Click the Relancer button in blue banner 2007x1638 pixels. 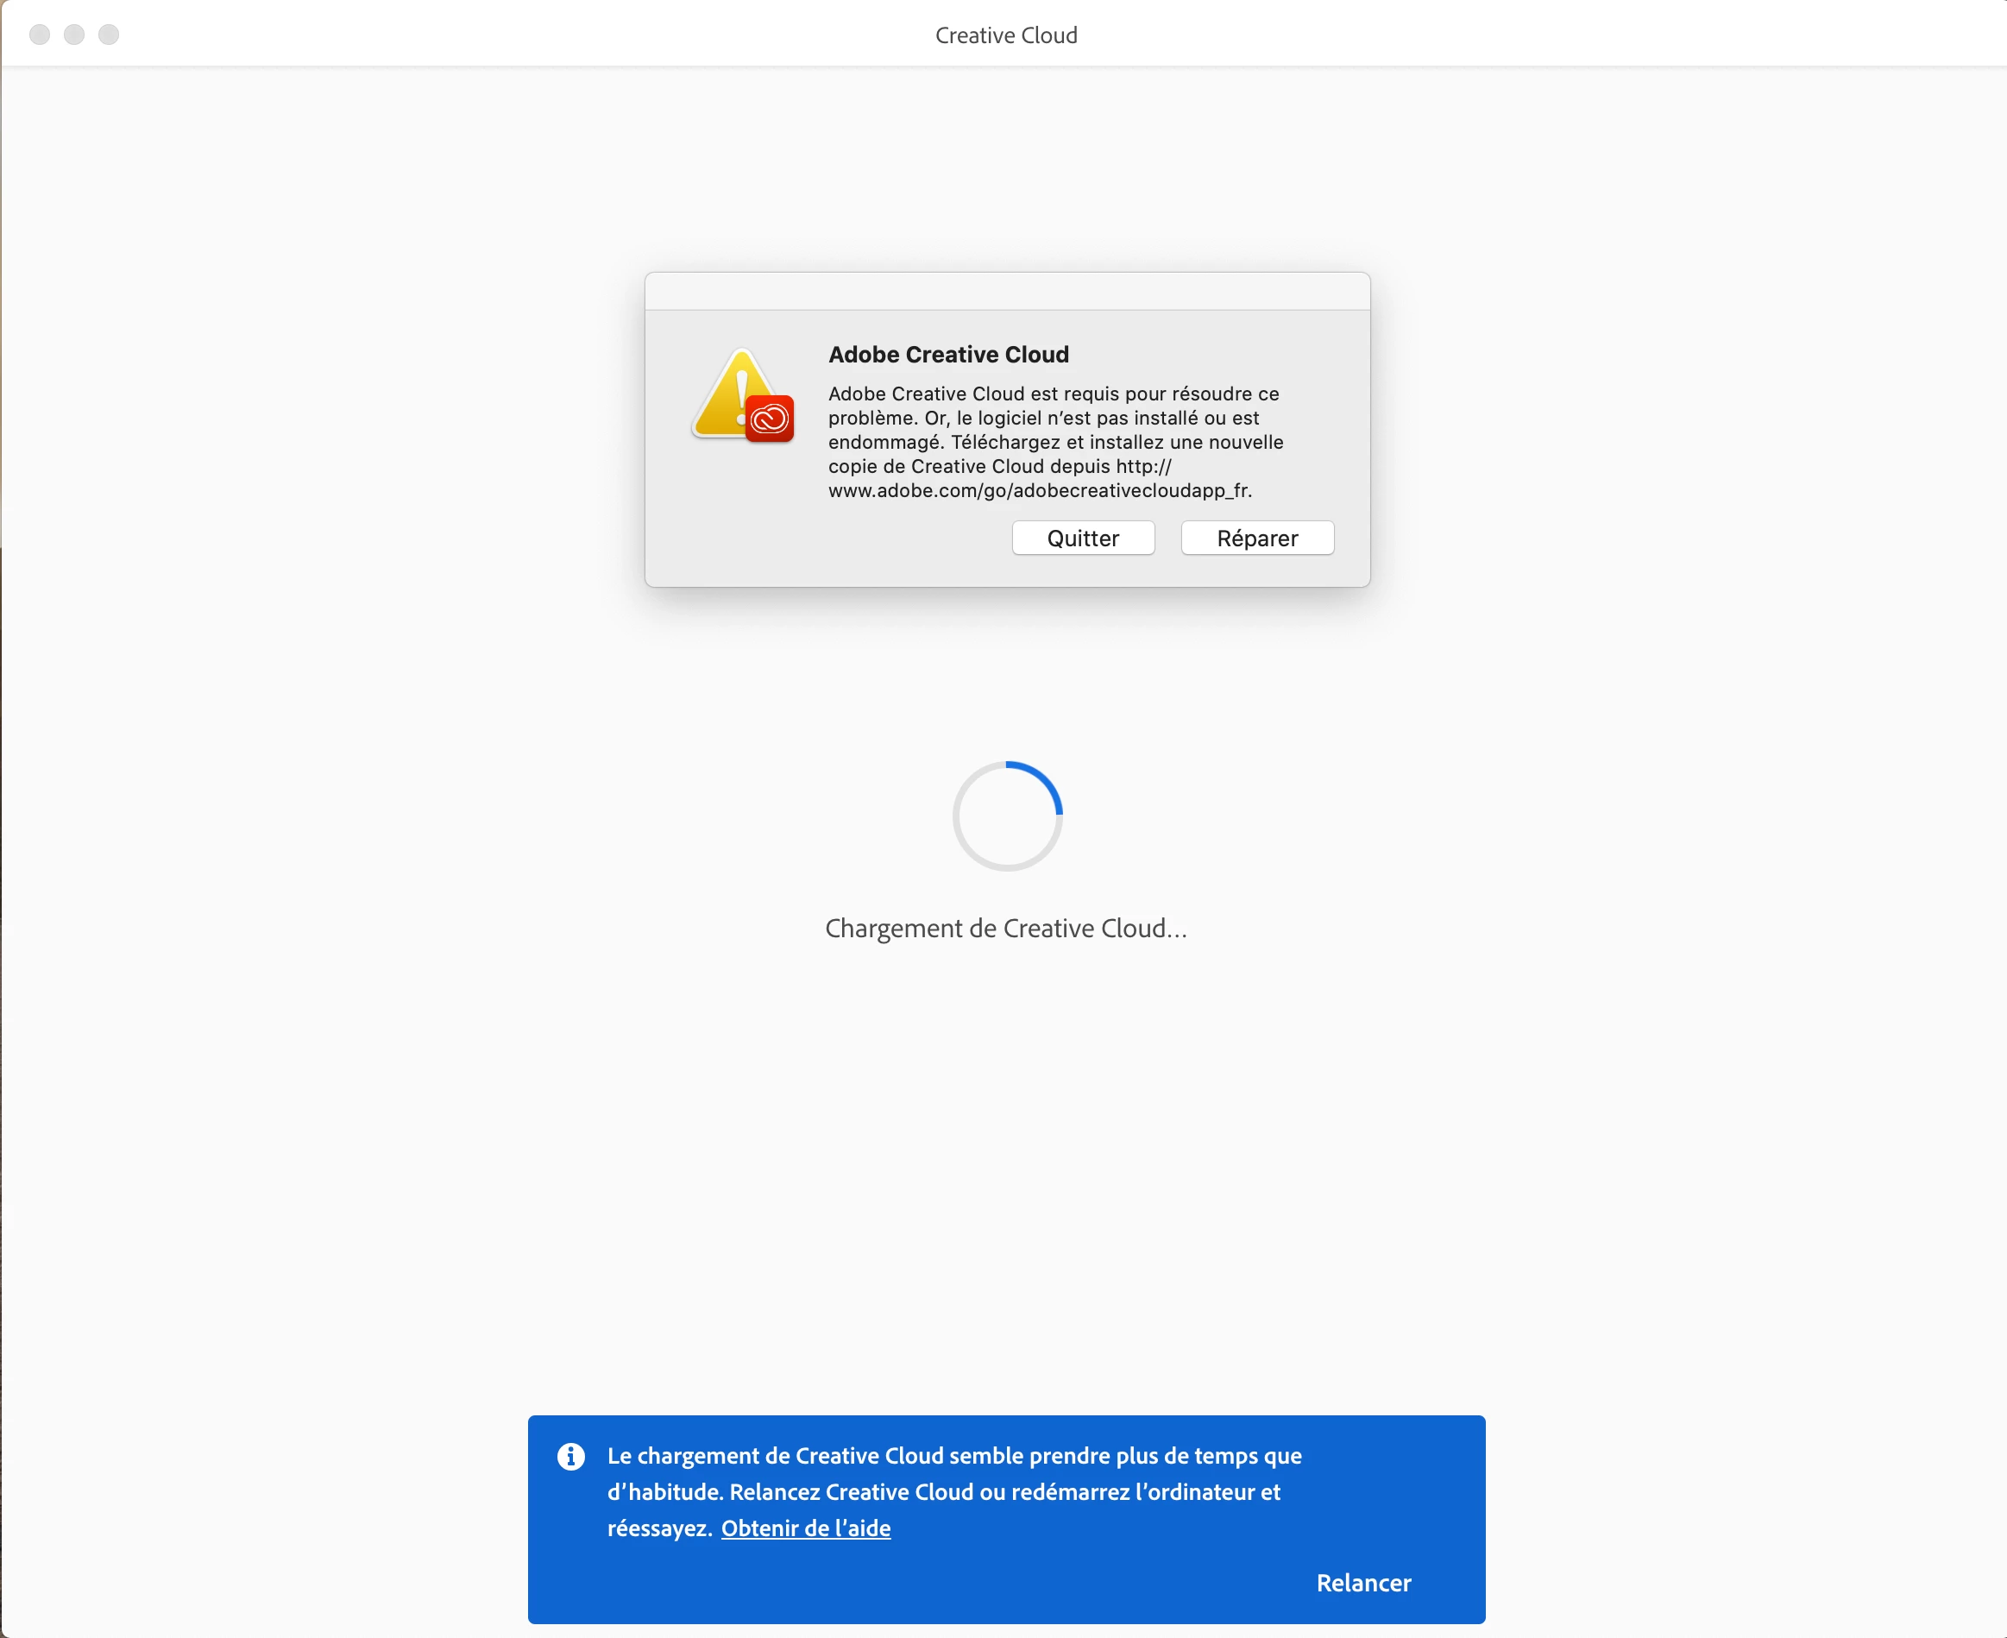click(1362, 1582)
